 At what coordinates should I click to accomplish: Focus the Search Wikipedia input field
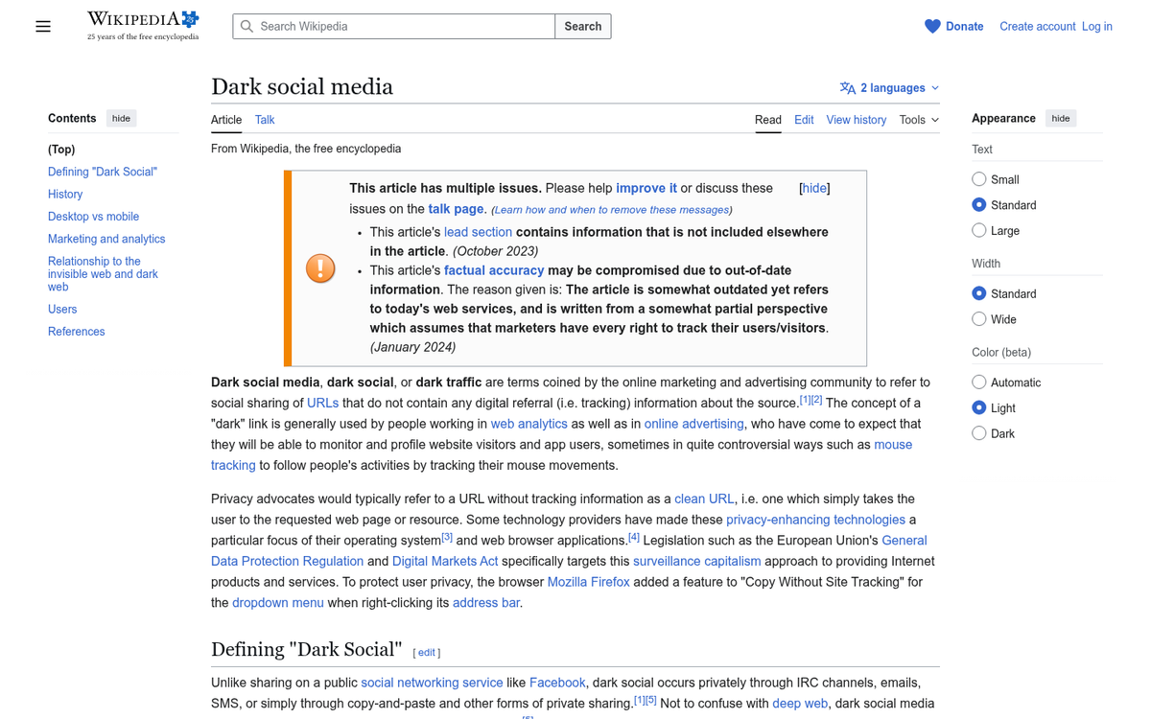pyautogui.click(x=394, y=27)
